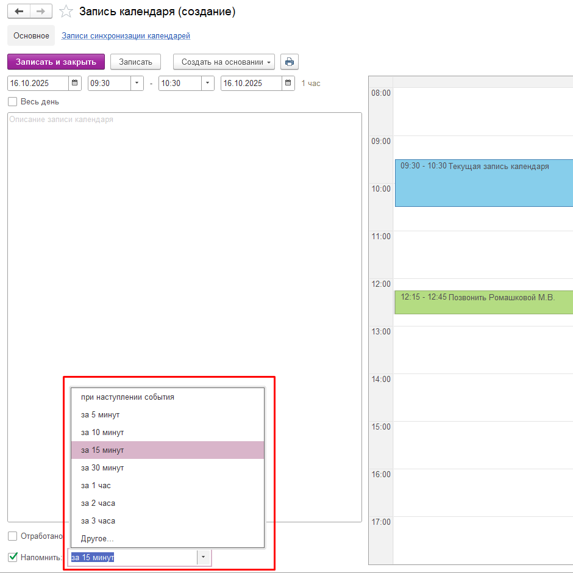573x573 pixels.
Task: Collapse the reminder interval dropdown arrow
Action: (204, 557)
